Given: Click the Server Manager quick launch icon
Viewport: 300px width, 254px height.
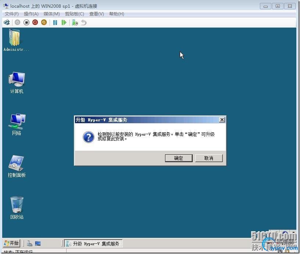Looking at the screenshot, I should click(x=29, y=243).
